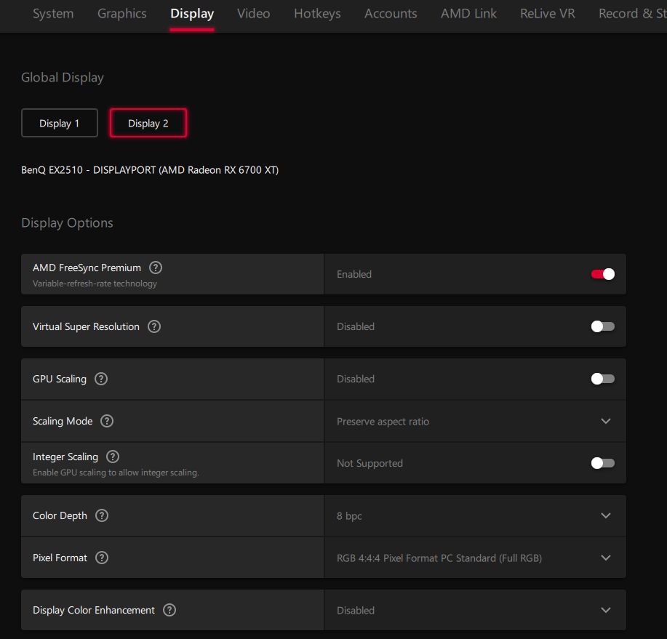Click Enable GPU scaling hint text
The width and height of the screenshot is (667, 639).
pos(116,473)
